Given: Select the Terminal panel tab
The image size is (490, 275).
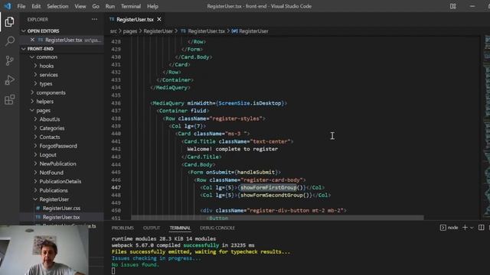Looking at the screenshot, I should tap(180, 228).
